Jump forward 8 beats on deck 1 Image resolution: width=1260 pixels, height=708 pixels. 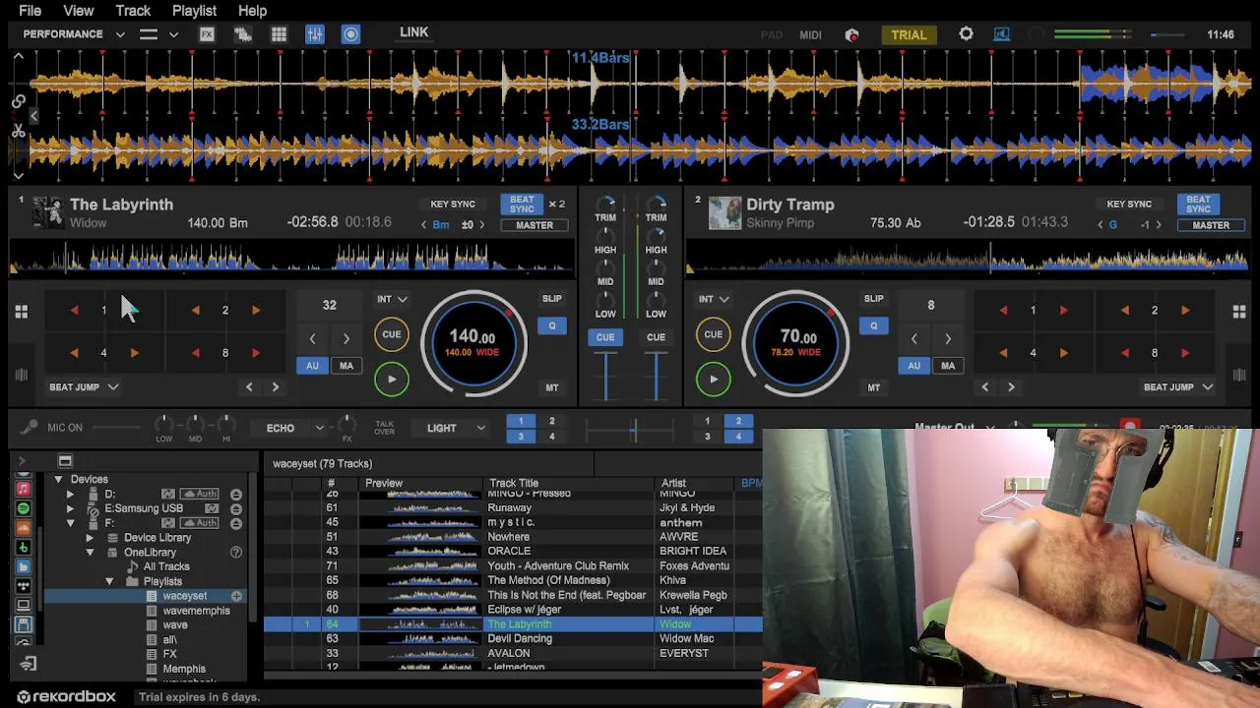256,353
